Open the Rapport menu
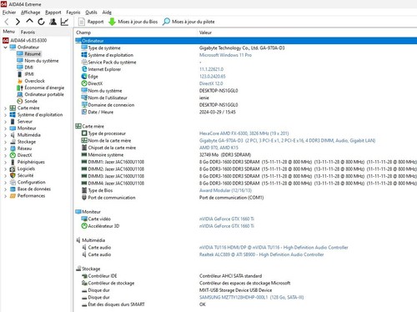 coord(53,13)
